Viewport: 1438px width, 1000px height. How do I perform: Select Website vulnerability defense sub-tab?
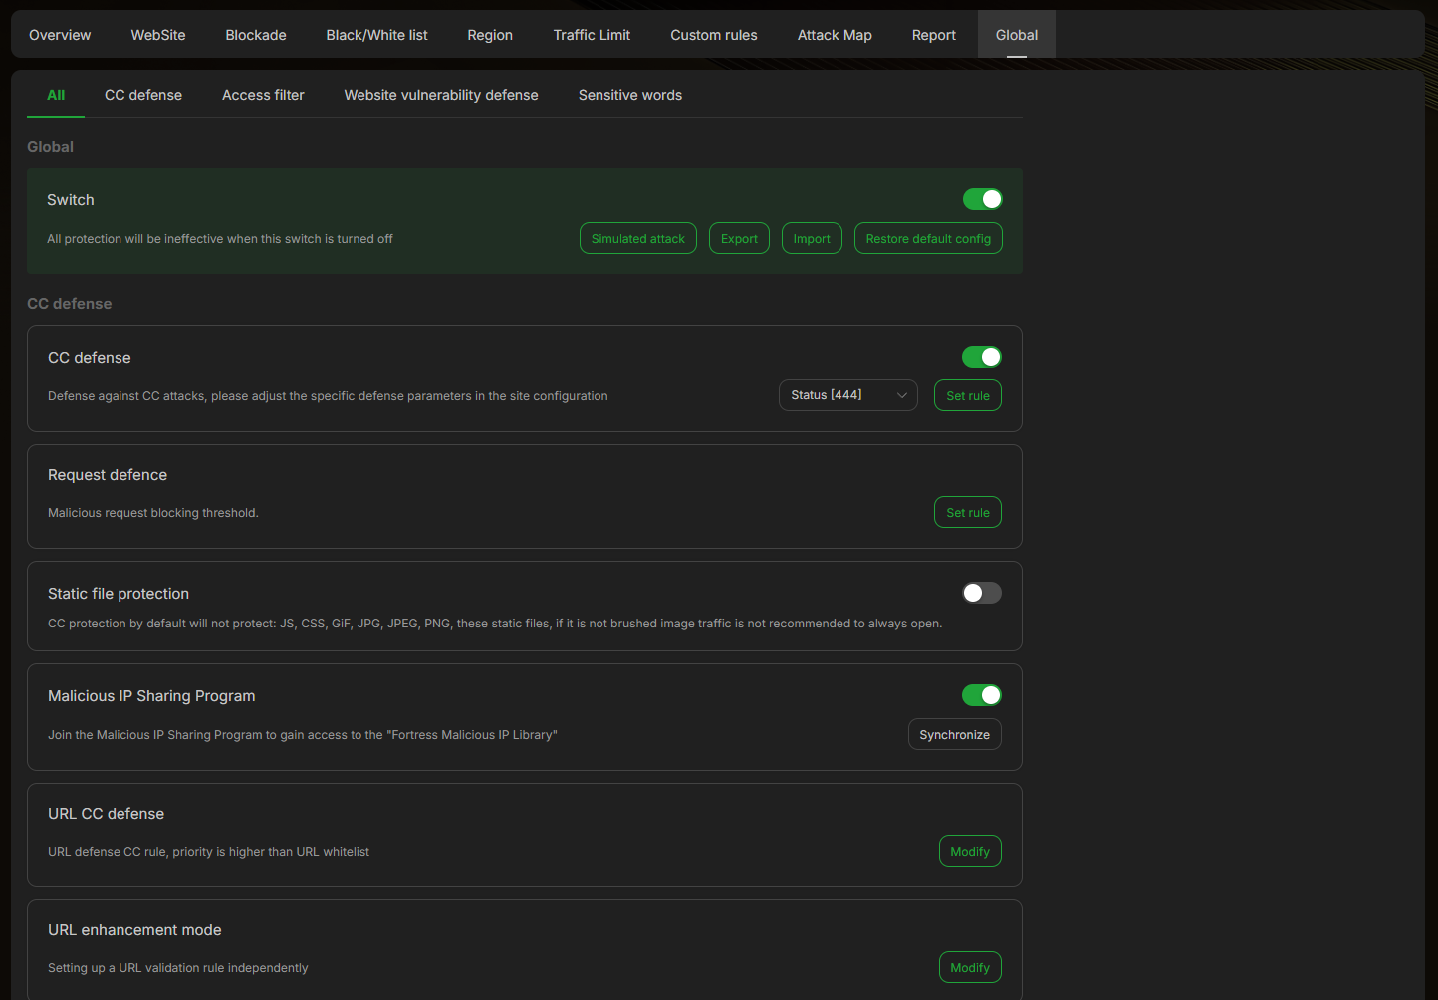click(x=441, y=95)
